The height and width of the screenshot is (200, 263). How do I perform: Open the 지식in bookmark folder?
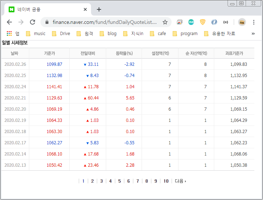point(133,34)
